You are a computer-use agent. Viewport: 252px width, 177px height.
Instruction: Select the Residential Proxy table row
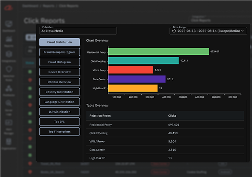click(x=165, y=125)
